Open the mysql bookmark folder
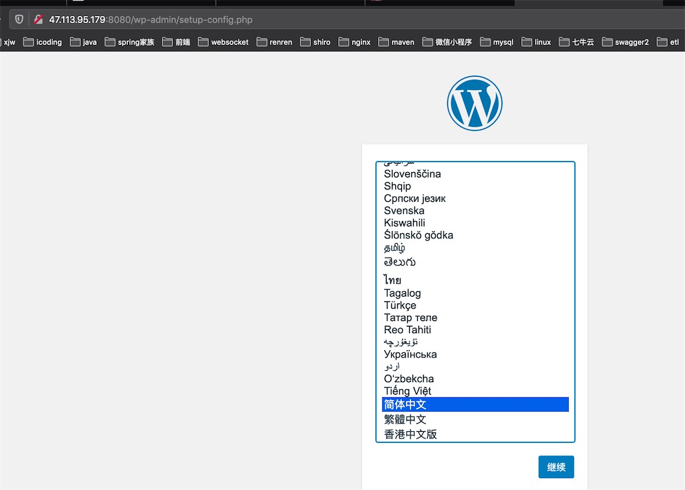This screenshot has width=685, height=490. pos(497,42)
